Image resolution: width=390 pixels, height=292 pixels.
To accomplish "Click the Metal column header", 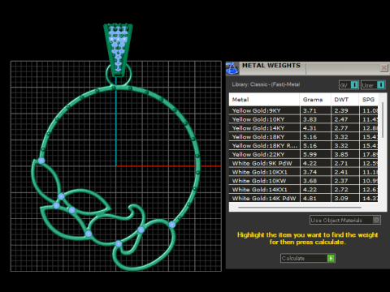I will tap(264, 100).
